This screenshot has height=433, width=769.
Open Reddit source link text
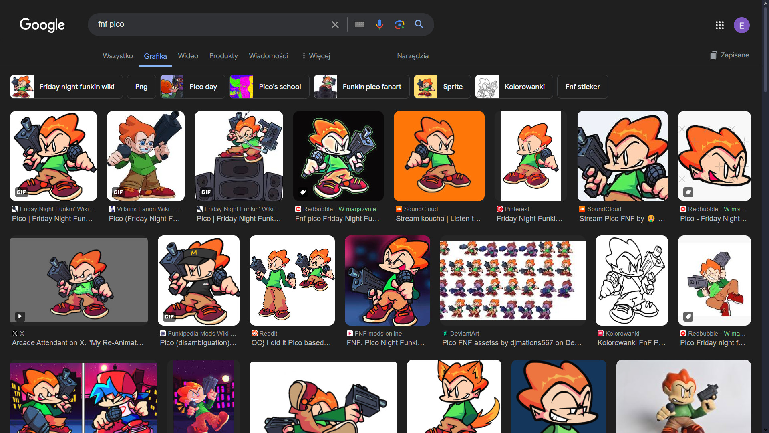click(x=268, y=334)
